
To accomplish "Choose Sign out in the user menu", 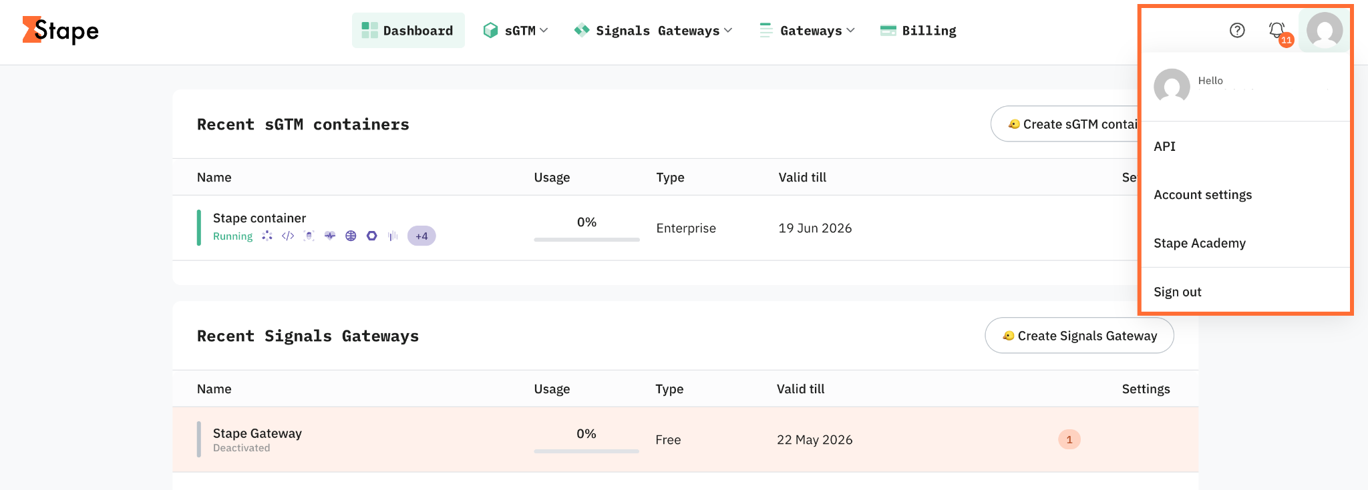I will coord(1177,292).
